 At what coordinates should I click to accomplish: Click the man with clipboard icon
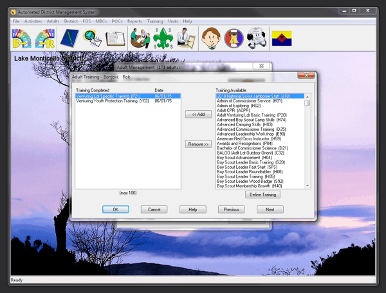pos(186,38)
